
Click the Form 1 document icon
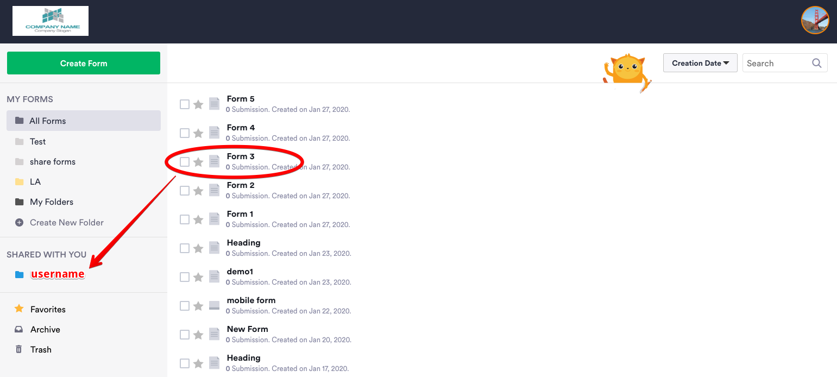(x=215, y=219)
